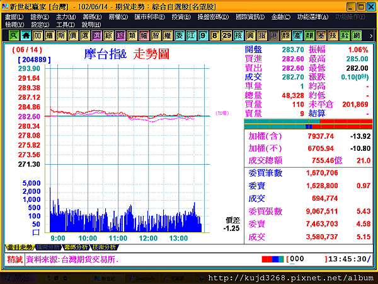Open the 操盤密碼(D) menu
The image size is (378, 284).
(x=213, y=17)
